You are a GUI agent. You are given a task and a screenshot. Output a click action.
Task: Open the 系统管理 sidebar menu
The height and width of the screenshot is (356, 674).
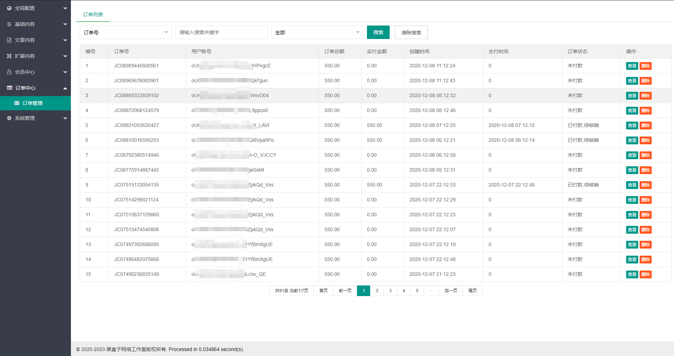(x=35, y=118)
